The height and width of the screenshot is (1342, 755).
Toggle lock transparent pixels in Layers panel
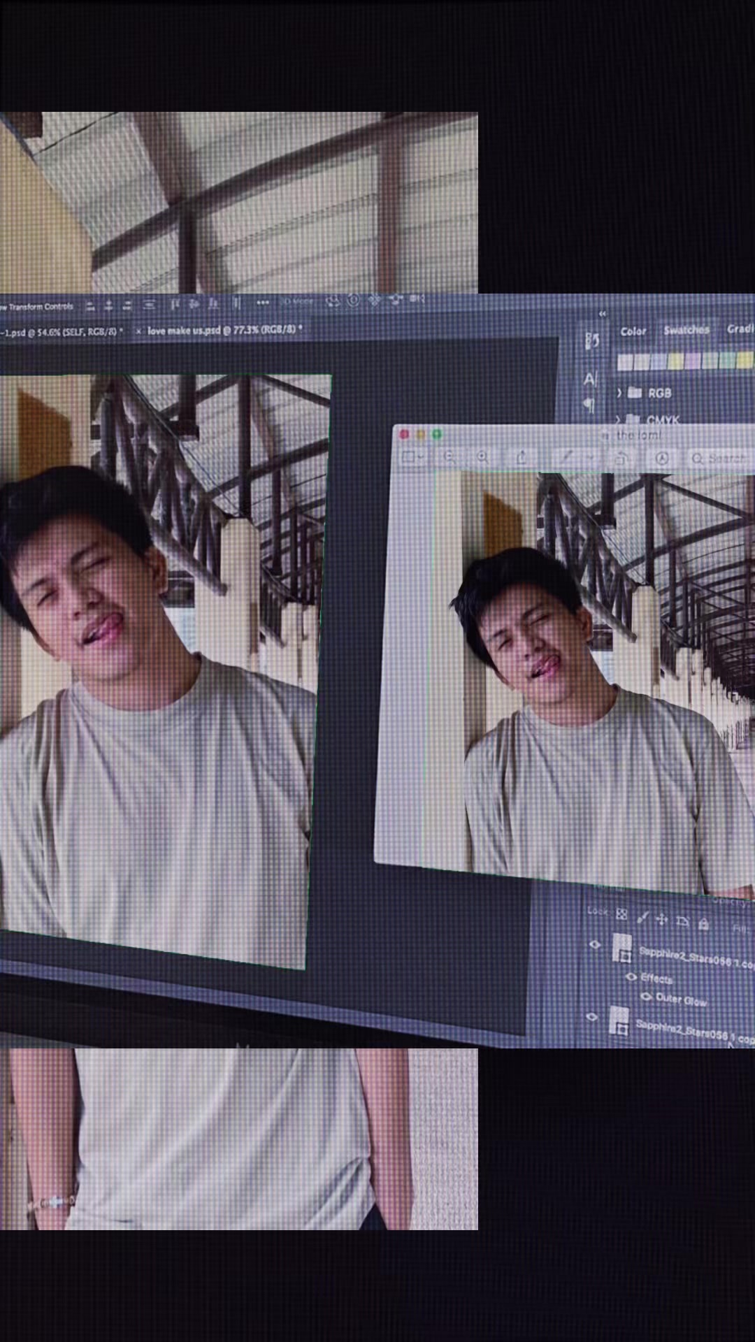[621, 914]
